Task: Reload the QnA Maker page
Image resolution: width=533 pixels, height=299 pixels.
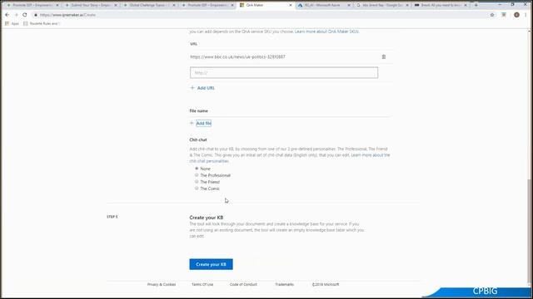Action: [25, 15]
